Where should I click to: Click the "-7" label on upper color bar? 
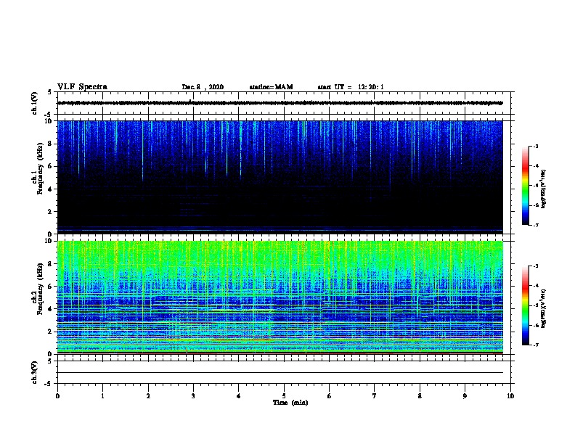[x=536, y=225]
